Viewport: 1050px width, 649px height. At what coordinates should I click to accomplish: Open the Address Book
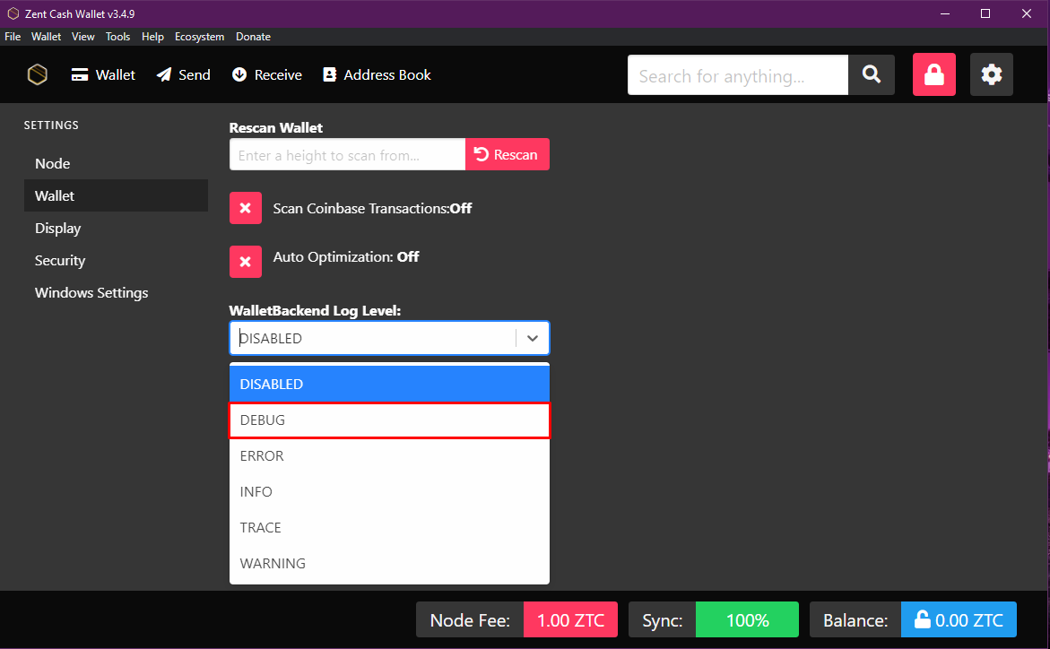pos(377,75)
